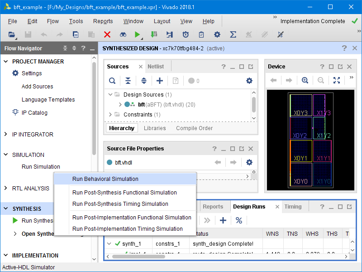This screenshot has height=272, width=362.
Task: Open the File menu
Action: (13, 21)
